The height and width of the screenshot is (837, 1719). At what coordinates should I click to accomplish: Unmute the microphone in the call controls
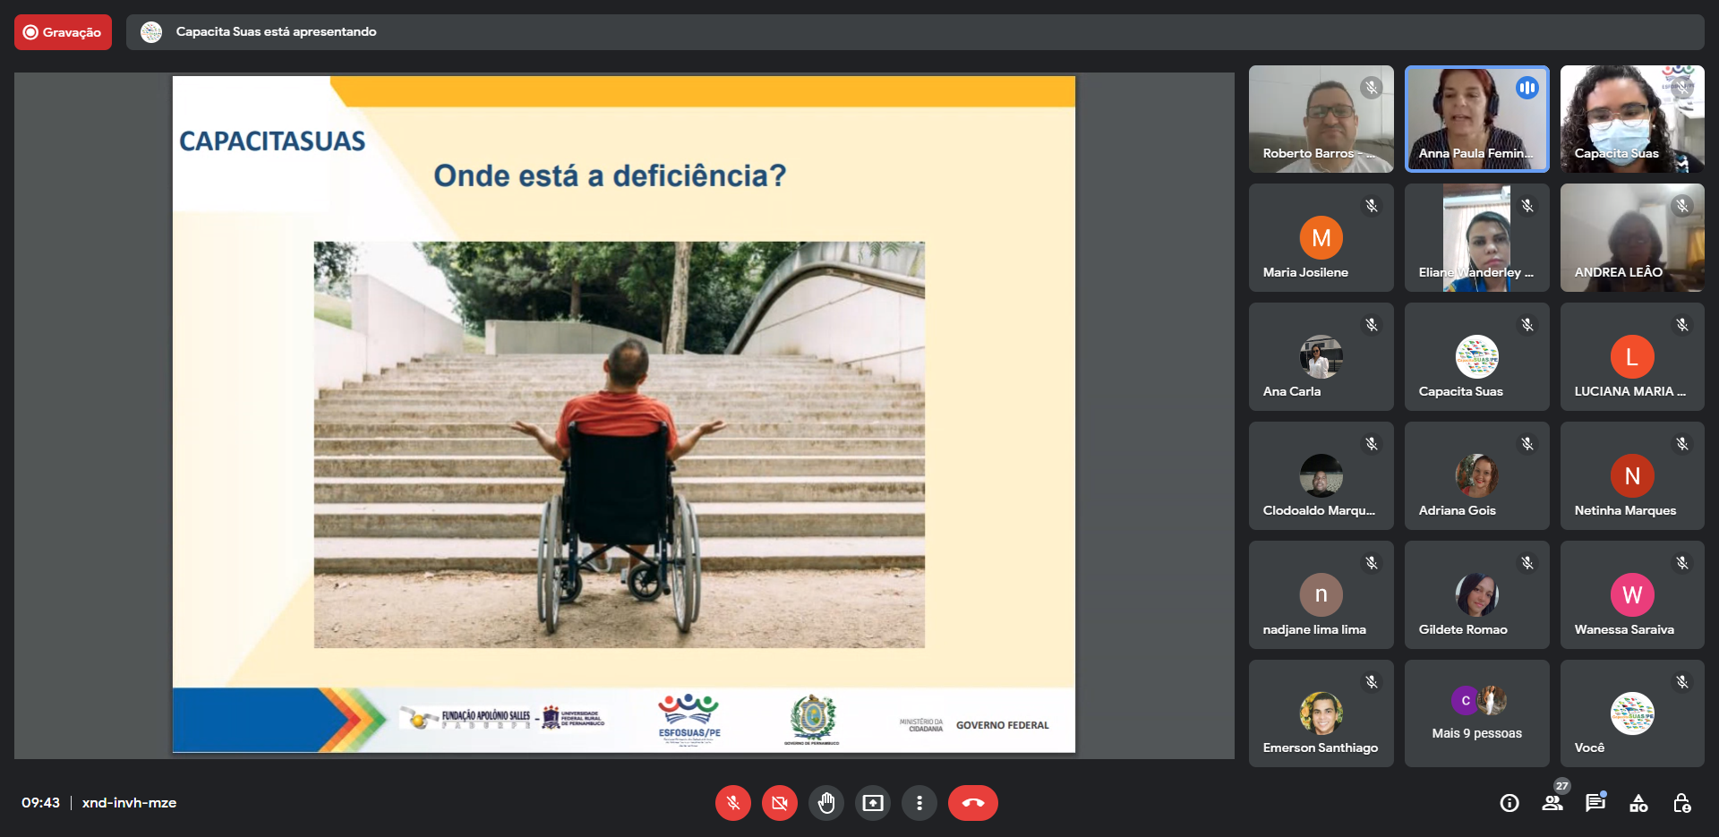[732, 803]
